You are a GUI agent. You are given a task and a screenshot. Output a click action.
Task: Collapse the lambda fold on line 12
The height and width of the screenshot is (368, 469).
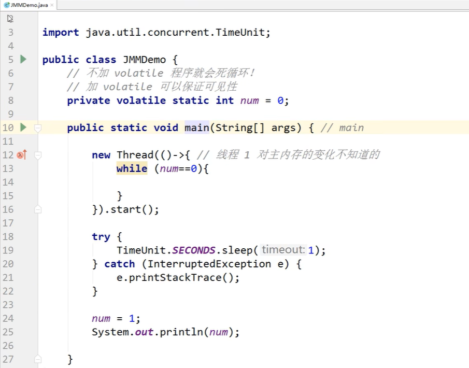click(38, 155)
